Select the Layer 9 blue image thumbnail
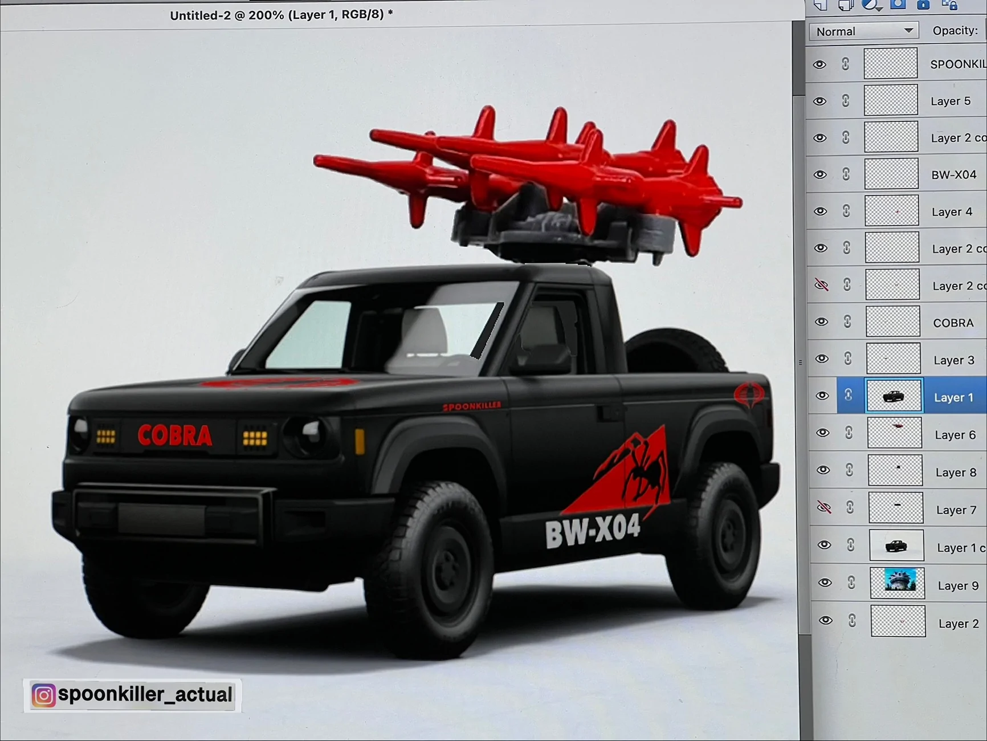 (x=898, y=583)
